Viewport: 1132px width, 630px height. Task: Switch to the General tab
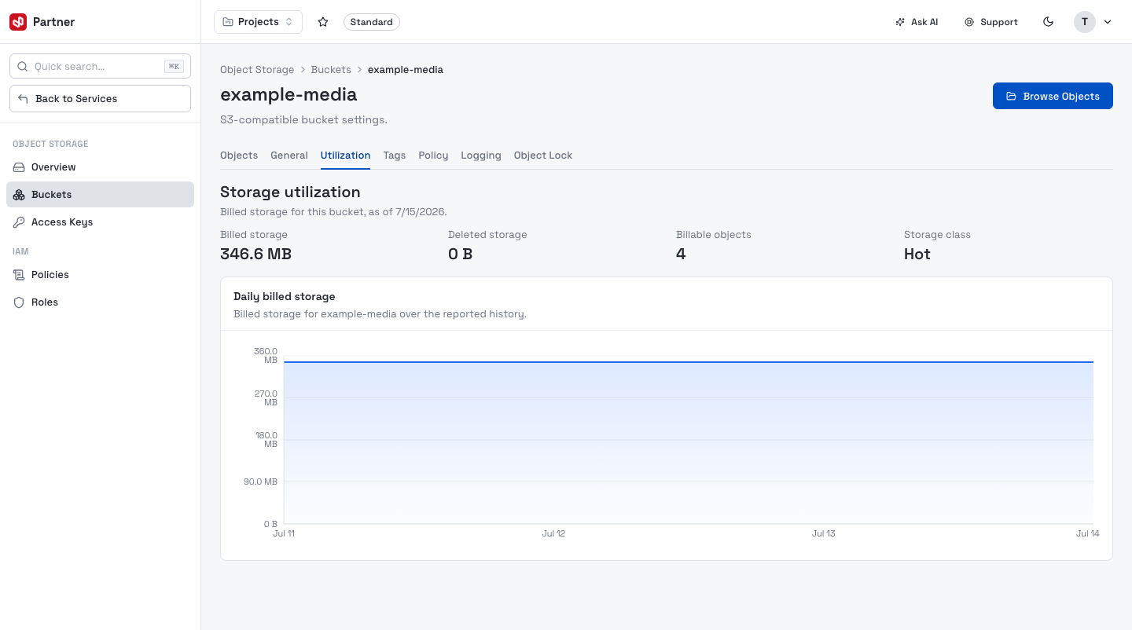tap(289, 155)
